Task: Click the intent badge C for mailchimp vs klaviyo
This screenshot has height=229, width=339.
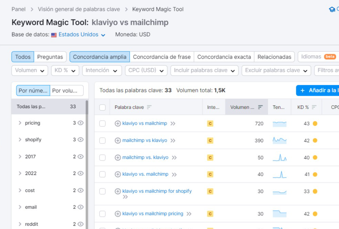Action: 210,140
